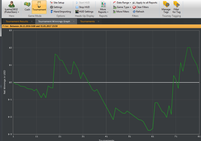This screenshot has width=201, height=141.
Task: Open More Filters
Action: pyautogui.click(x=121, y=12)
